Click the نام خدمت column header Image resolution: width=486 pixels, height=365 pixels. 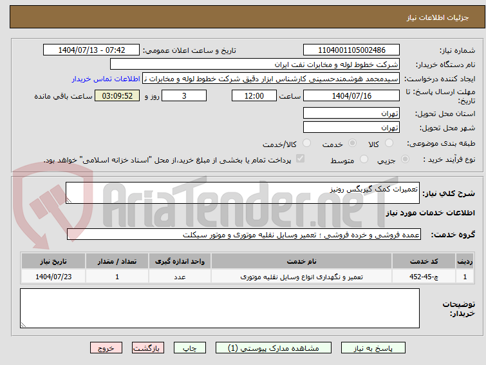[302, 261]
